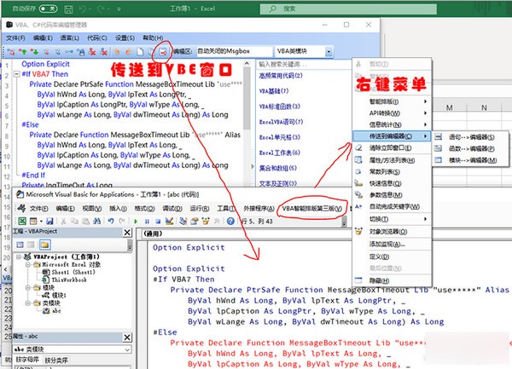Open the VBA类模块 dropdown
The image size is (512, 369).
pyautogui.click(x=329, y=51)
